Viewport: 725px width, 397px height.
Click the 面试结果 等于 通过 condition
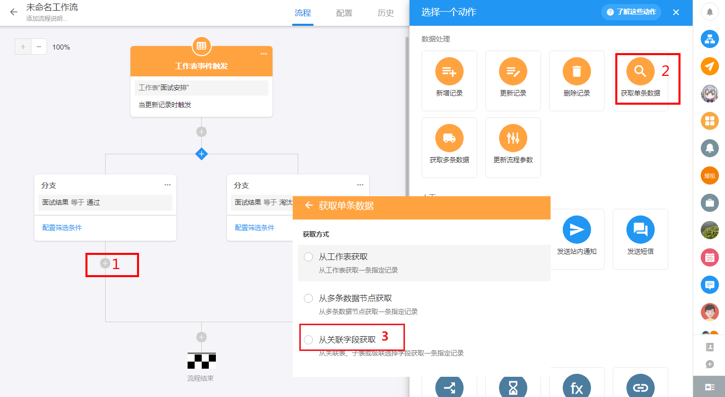(x=105, y=202)
